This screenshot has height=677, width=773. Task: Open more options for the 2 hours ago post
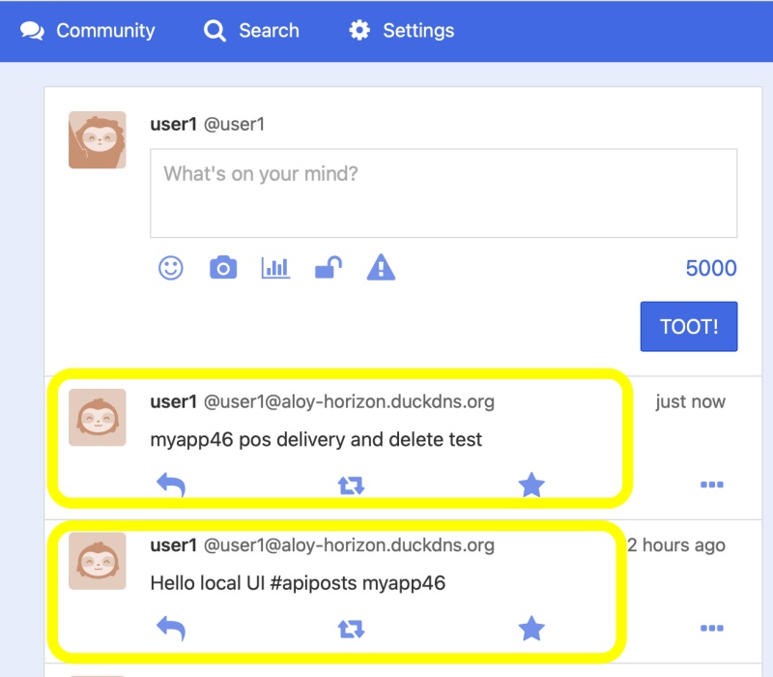coord(712,628)
